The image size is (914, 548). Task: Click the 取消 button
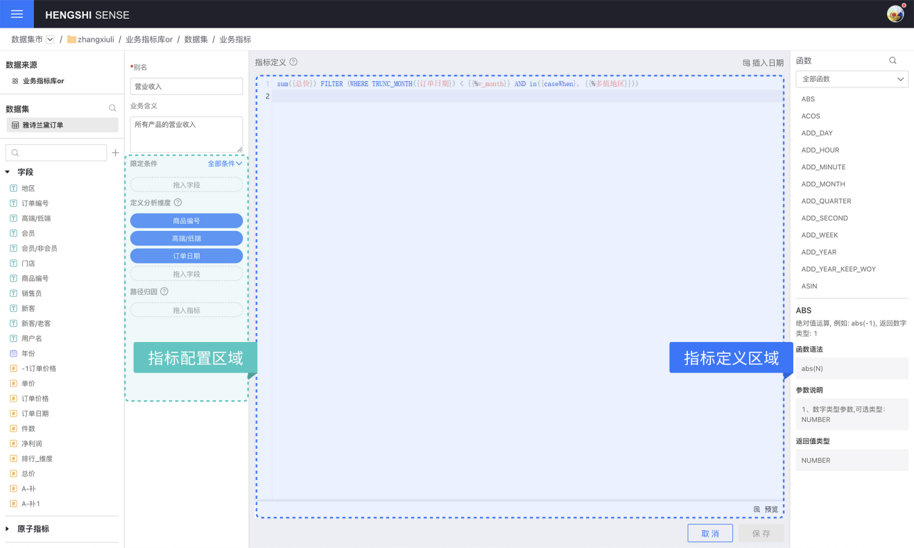pyautogui.click(x=710, y=533)
